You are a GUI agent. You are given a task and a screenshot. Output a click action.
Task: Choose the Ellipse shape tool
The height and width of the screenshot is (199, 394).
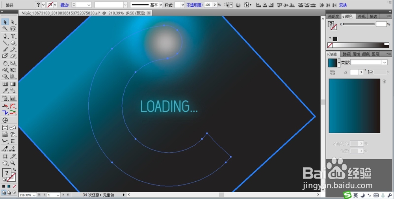click(x=13, y=43)
